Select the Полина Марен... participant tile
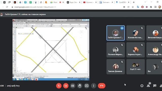Image resolution: width=162 pixels, height=91 pixels. 116,50
